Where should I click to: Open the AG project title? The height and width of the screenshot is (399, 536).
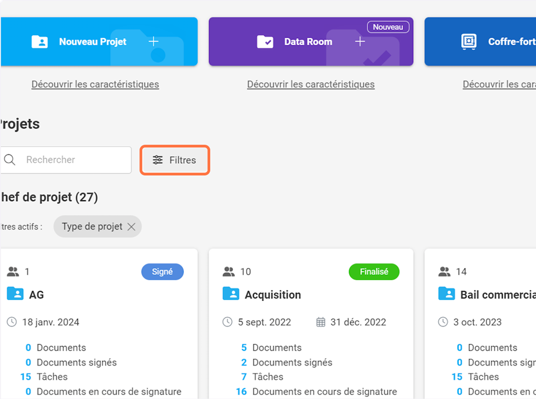point(36,295)
